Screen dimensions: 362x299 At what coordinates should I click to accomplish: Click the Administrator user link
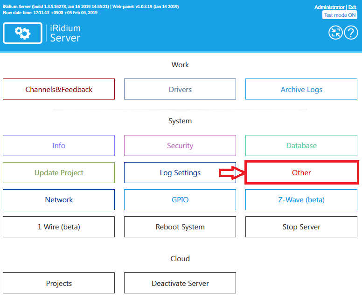[329, 7]
